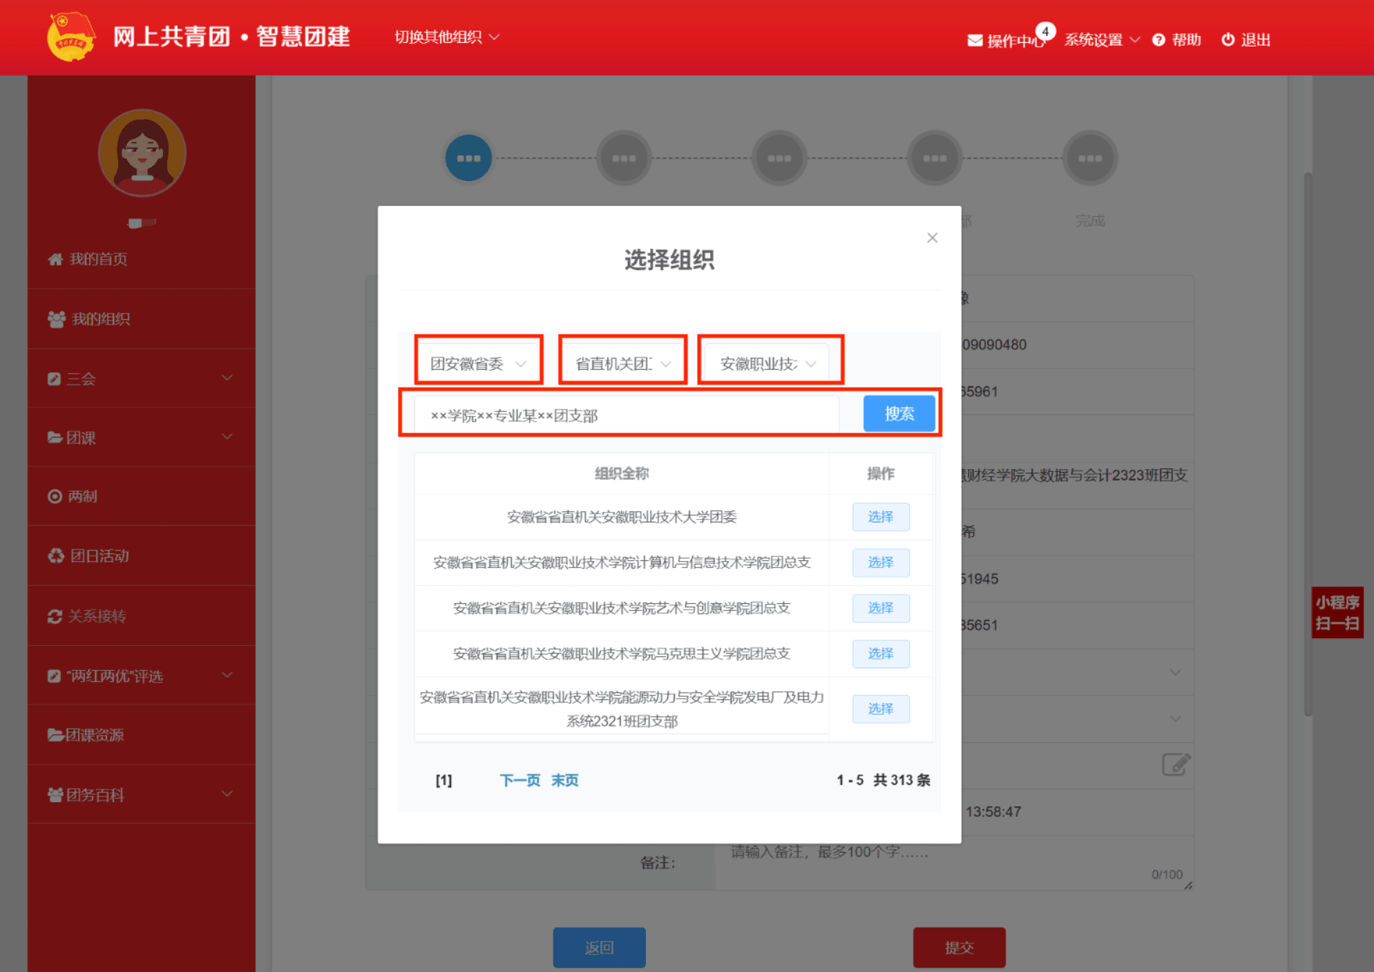Open the 团安徽省委 dropdown
This screenshot has width=1374, height=972.
tap(478, 363)
